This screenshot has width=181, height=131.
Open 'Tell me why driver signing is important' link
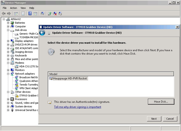tap(78, 107)
